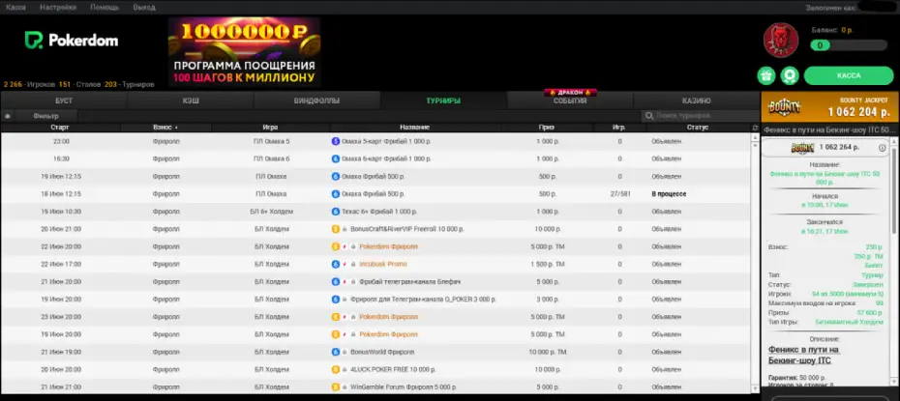Click the small Bounty logo in details panel
Image resolution: width=900 pixels, height=401 pixels.
tap(802, 148)
